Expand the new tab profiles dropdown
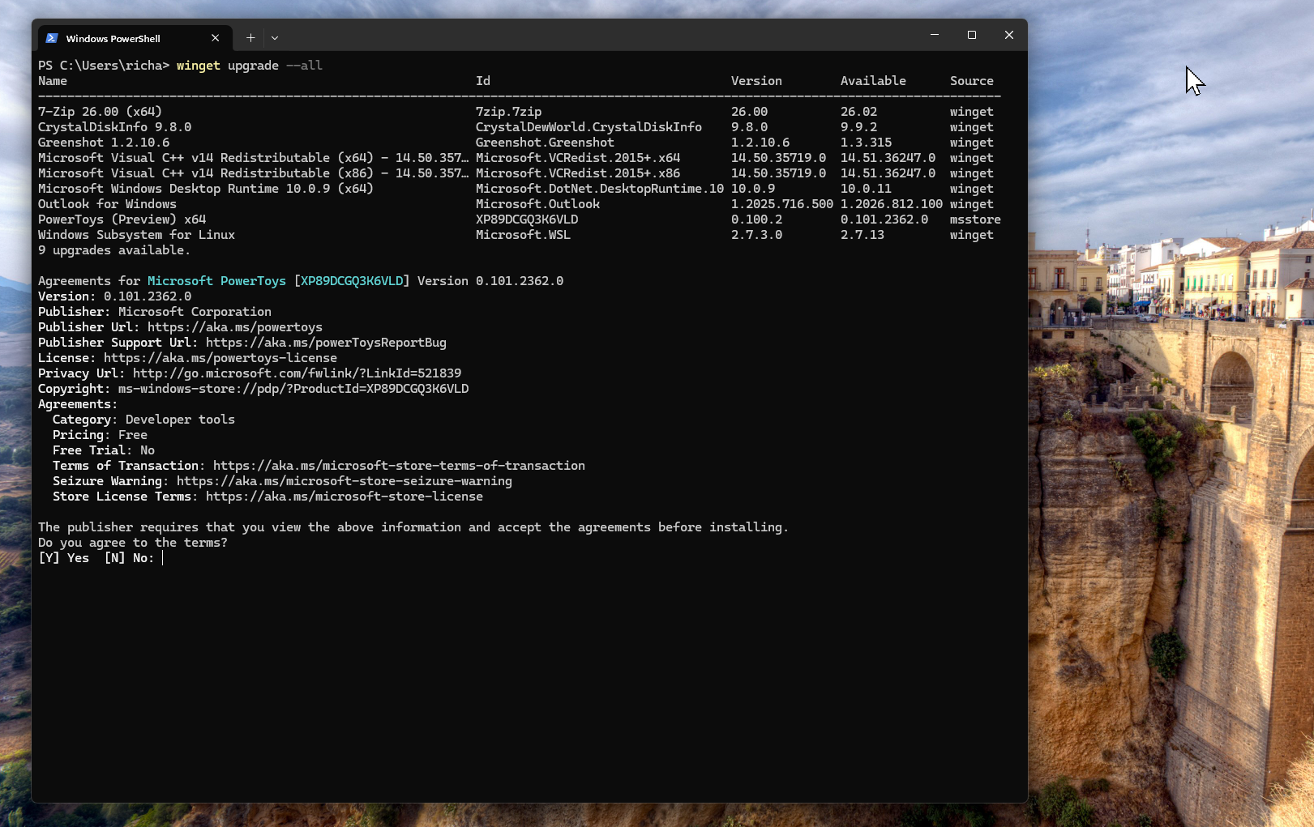Viewport: 1314px width, 827px height. [x=275, y=38]
